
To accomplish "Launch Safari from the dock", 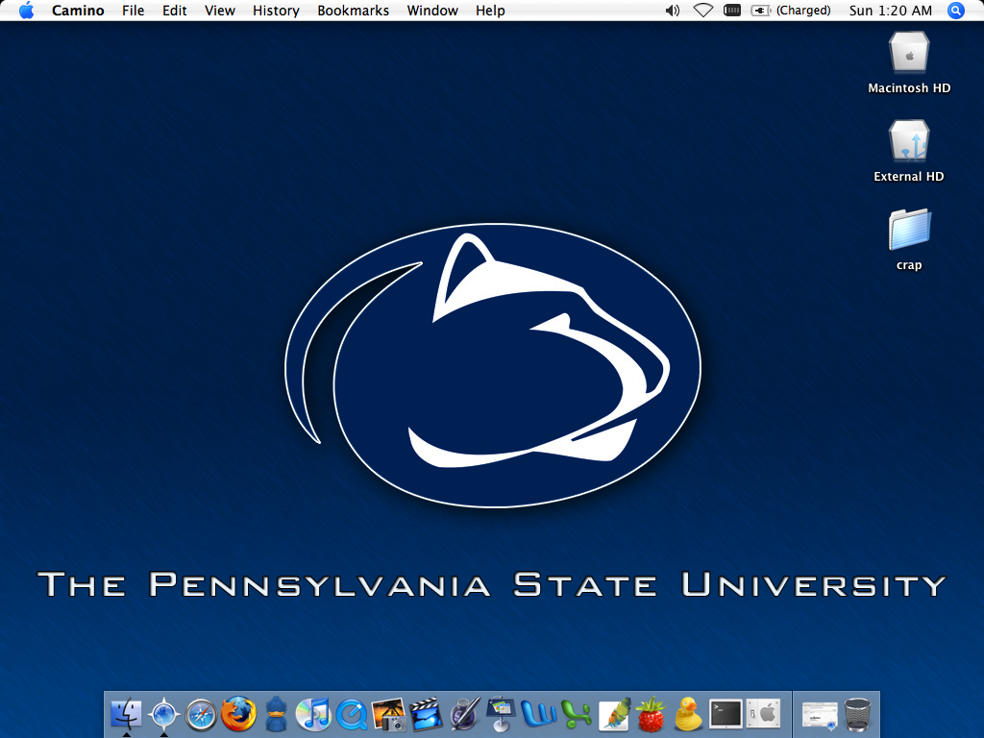I will (x=202, y=715).
